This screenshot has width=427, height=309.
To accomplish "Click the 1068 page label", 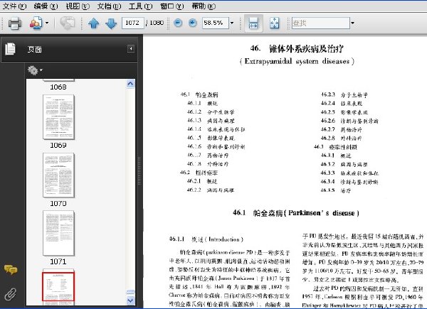I will pyautogui.click(x=58, y=87).
